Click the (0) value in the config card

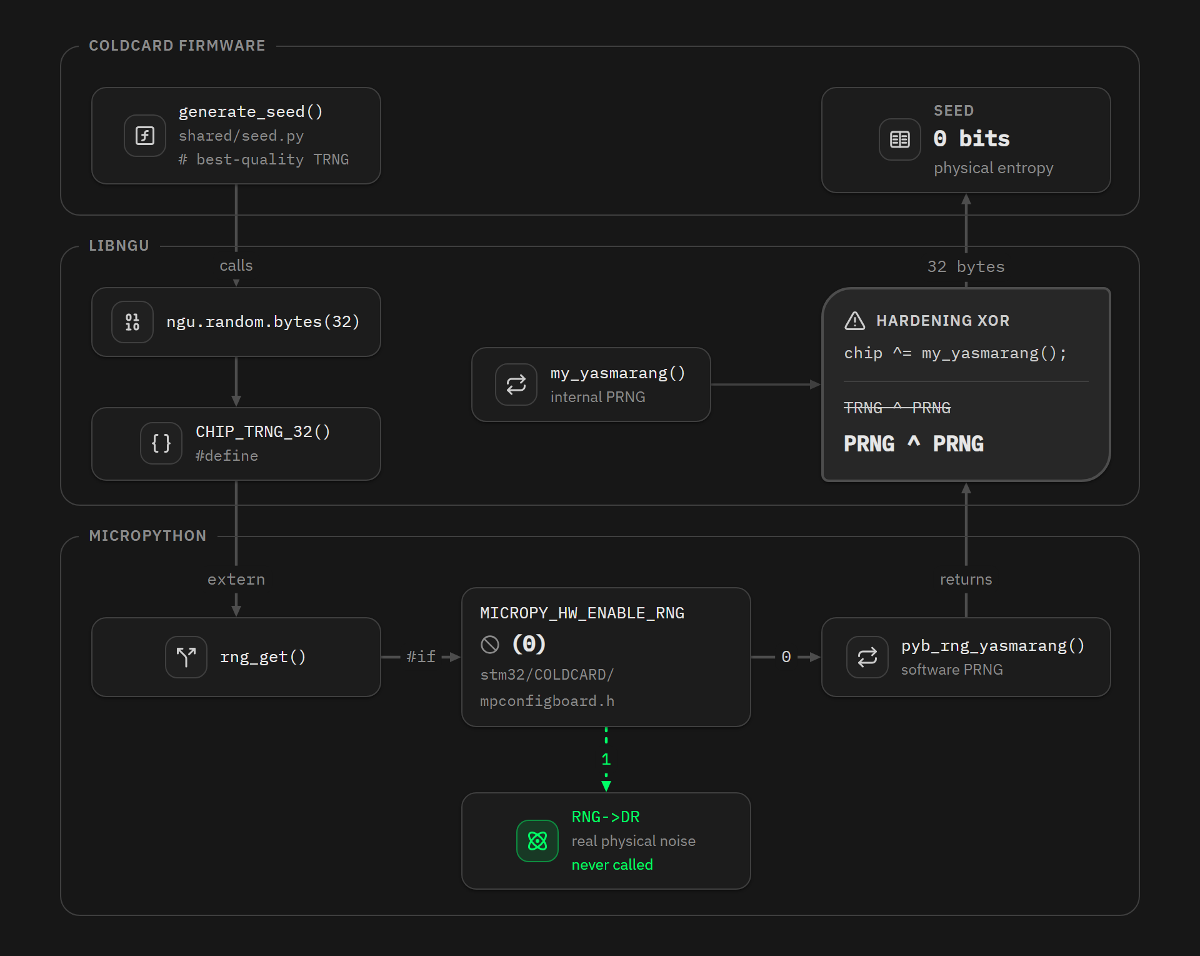click(x=529, y=644)
